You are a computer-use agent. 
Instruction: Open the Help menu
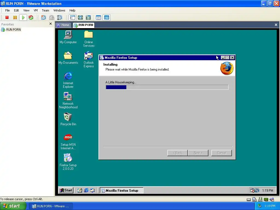[x=72, y=10]
